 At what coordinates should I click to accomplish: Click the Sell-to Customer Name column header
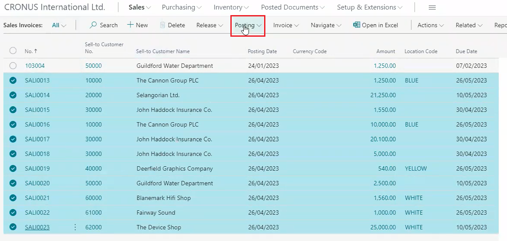[163, 51]
